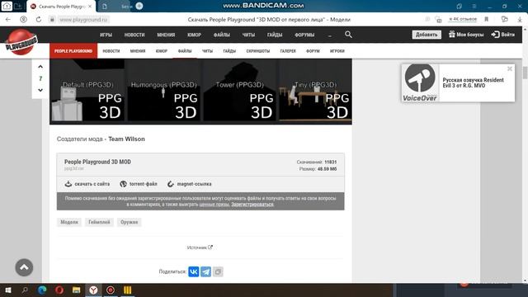Open Microsoft Edge from the taskbar
Screen dimensions: 528x297
point(42,290)
